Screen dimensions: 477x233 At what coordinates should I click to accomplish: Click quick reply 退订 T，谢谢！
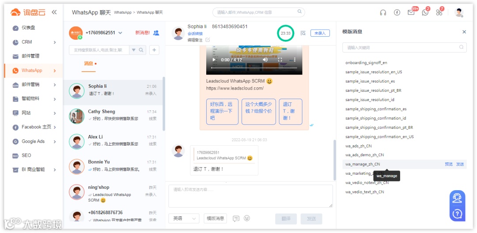tap(291, 112)
